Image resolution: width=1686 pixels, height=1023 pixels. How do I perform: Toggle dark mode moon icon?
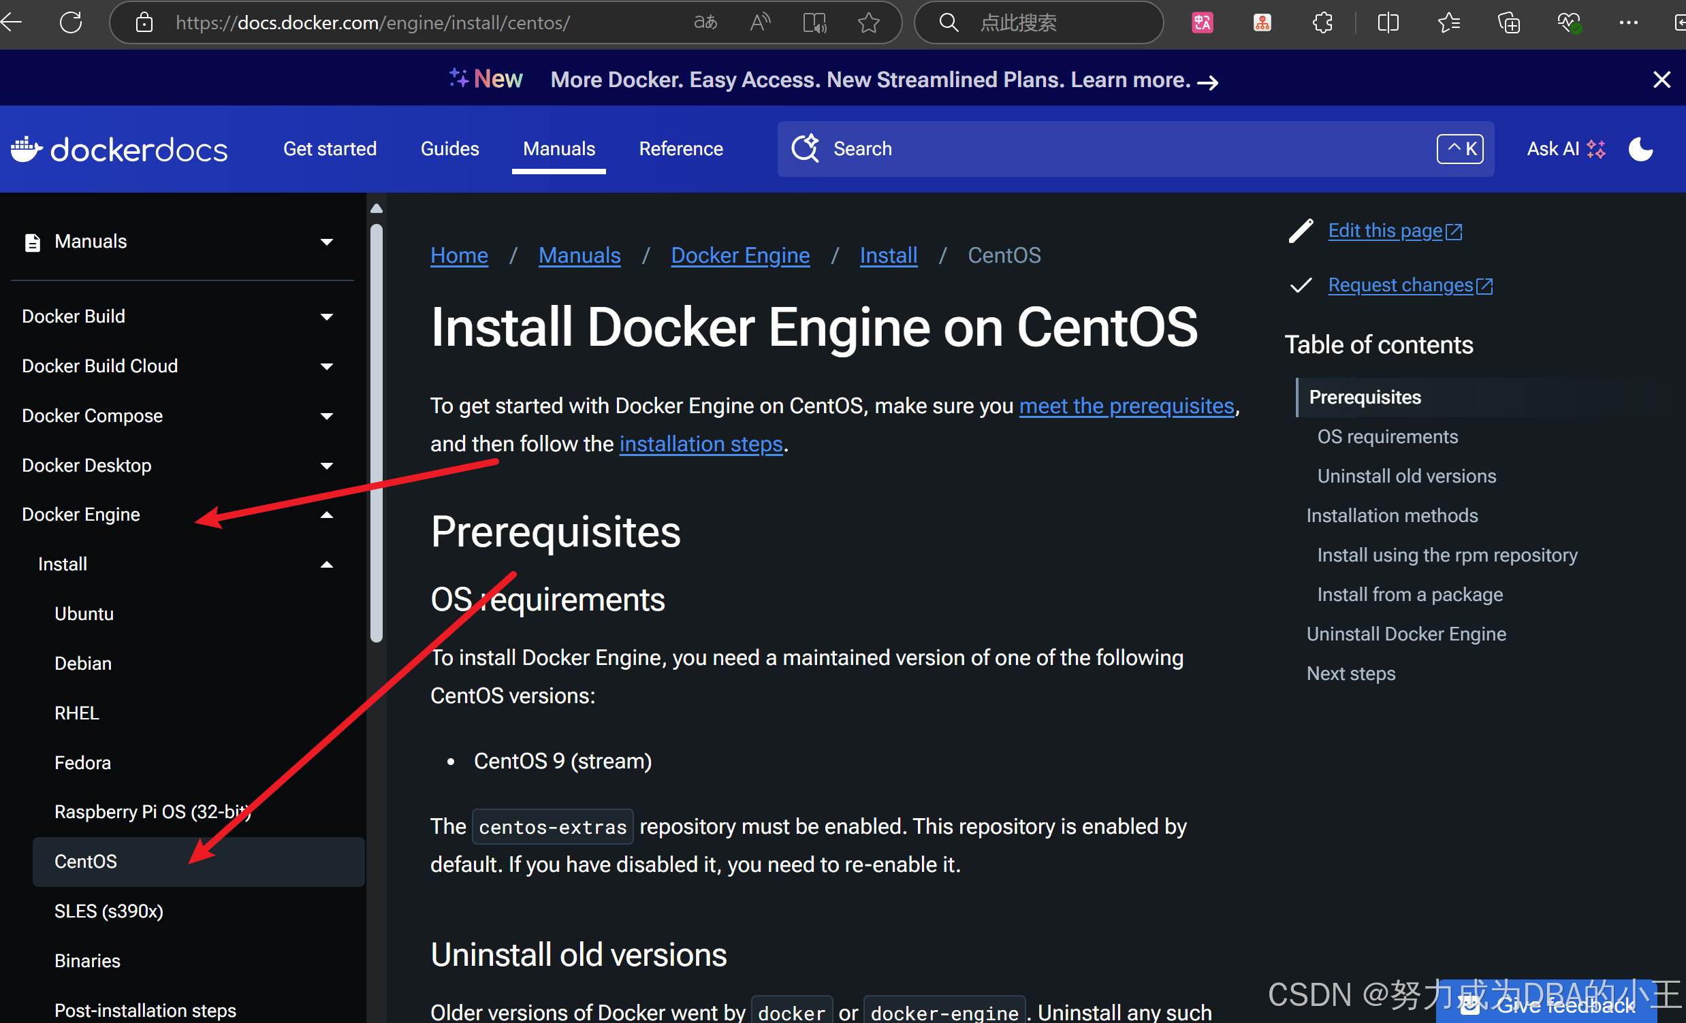click(1640, 149)
